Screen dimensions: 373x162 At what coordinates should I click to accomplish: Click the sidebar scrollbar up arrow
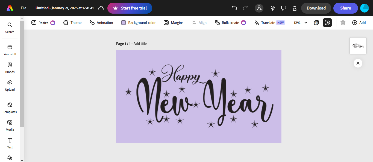coord(22,18)
